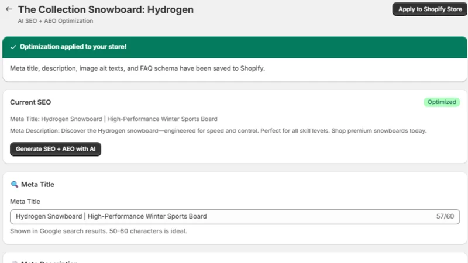The height and width of the screenshot is (263, 468).
Task: Go back using the left arrow icon
Action: [x=9, y=9]
